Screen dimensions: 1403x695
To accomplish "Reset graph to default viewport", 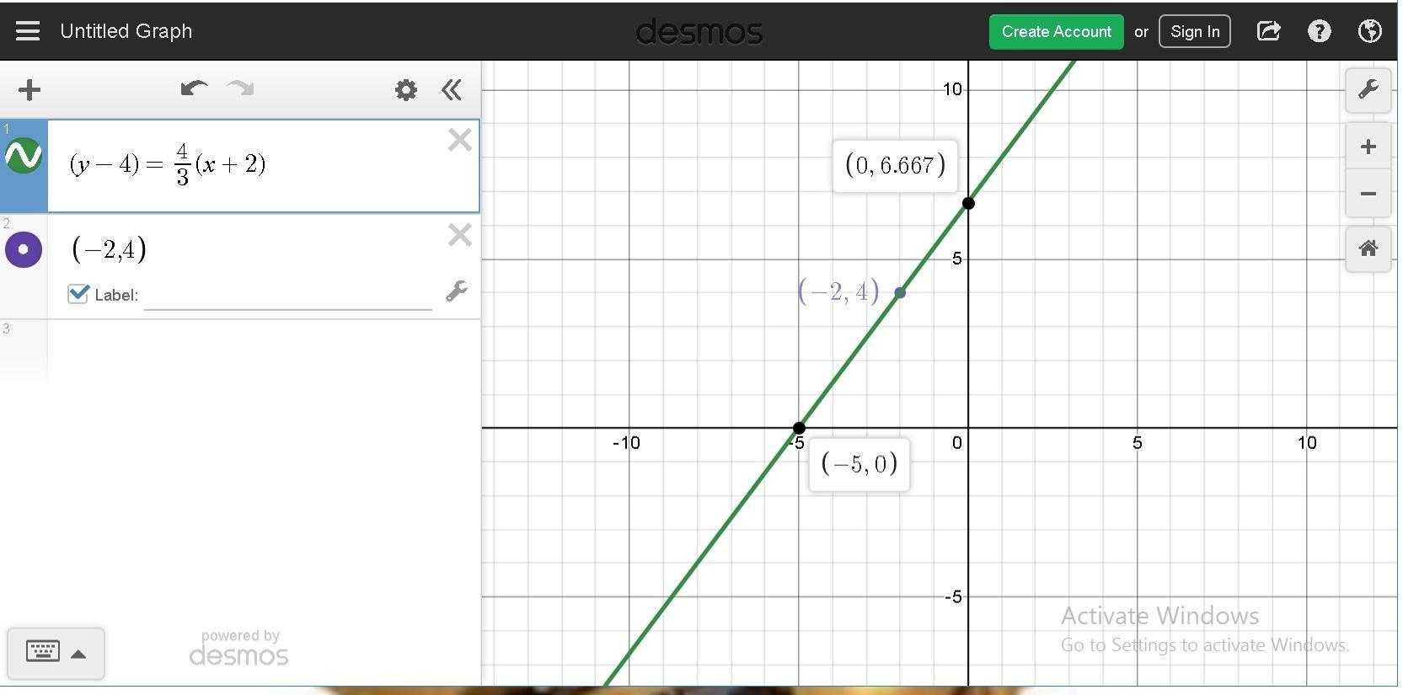I will tap(1368, 249).
